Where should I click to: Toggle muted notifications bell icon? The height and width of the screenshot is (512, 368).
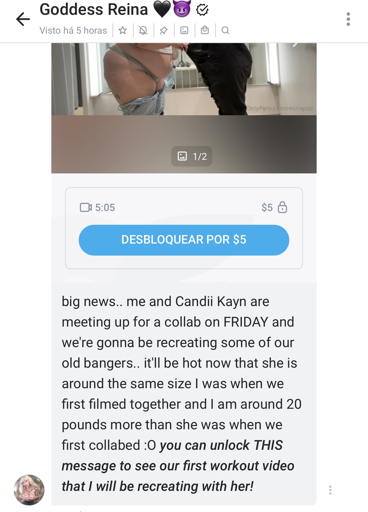143,30
